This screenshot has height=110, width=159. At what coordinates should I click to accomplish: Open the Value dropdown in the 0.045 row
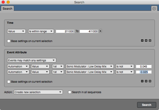pyautogui.click(x=40, y=67)
